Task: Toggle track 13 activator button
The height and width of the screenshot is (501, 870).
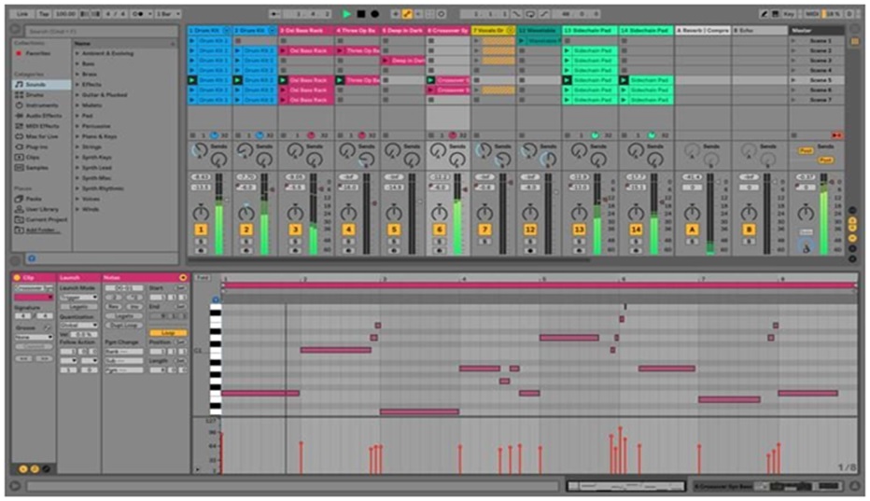Action: tap(579, 230)
